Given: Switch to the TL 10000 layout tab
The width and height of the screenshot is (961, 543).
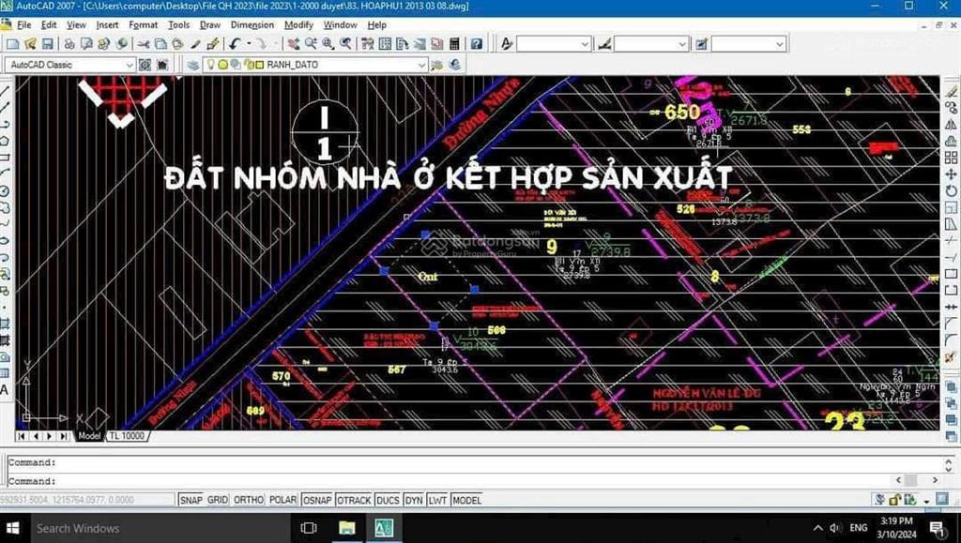Looking at the screenshot, I should [127, 436].
